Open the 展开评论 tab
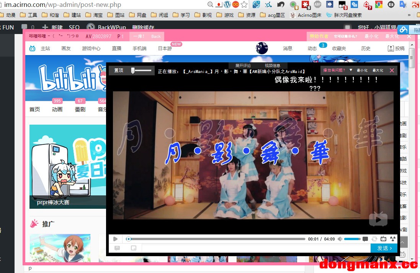Screen dimensions: 420x273 coord(243,66)
